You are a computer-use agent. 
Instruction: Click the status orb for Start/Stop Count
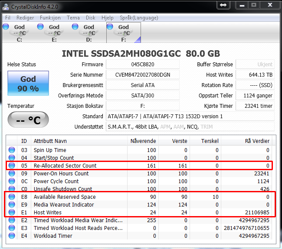pyautogui.click(x=12, y=158)
